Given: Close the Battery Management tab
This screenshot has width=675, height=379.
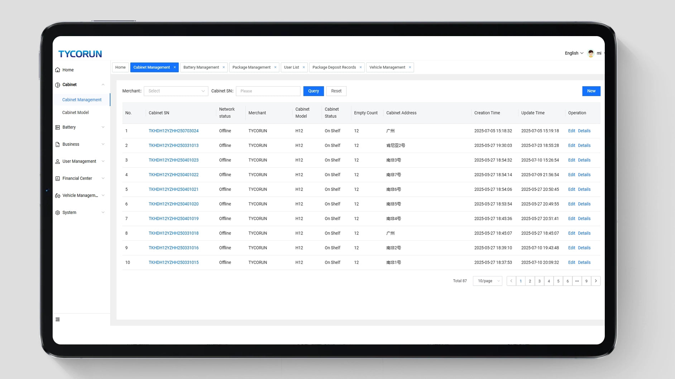Looking at the screenshot, I should pos(224,67).
